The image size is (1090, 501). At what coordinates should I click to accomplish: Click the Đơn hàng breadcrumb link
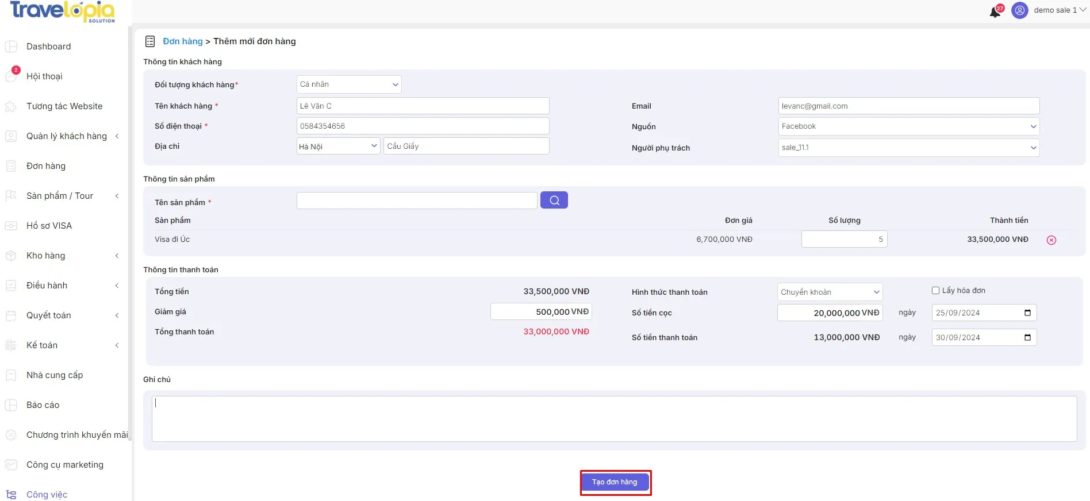[183, 41]
